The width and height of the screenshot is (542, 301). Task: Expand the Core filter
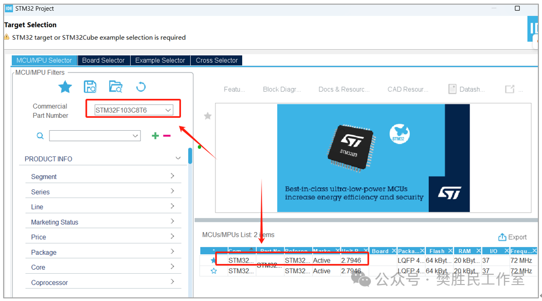pos(172,267)
